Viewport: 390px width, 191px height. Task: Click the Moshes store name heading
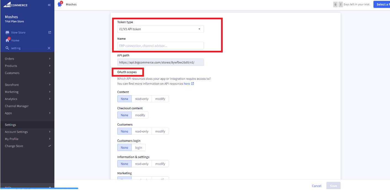coord(11,17)
